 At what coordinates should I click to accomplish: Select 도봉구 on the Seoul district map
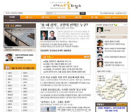coord(117,77)
